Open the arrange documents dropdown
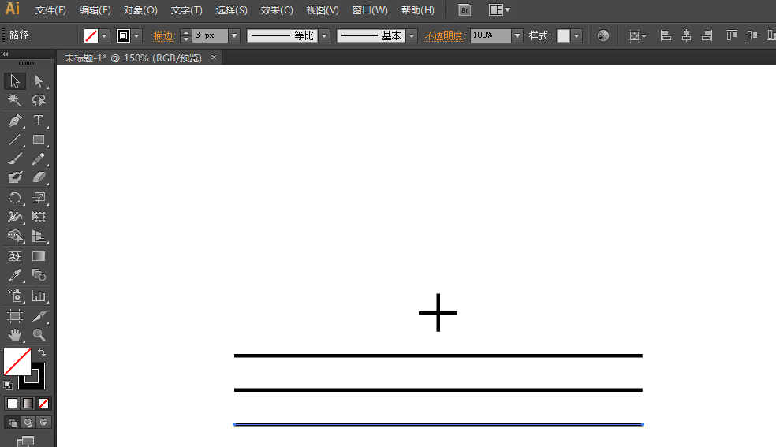Screen dimensions: 776x447 coord(499,10)
